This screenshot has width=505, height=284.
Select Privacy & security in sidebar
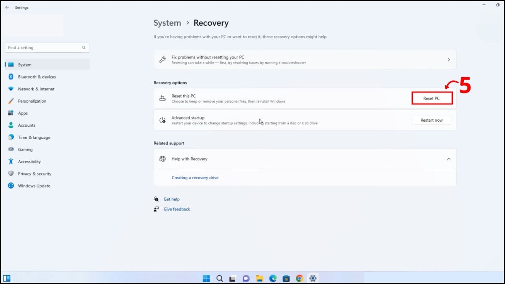35,173
